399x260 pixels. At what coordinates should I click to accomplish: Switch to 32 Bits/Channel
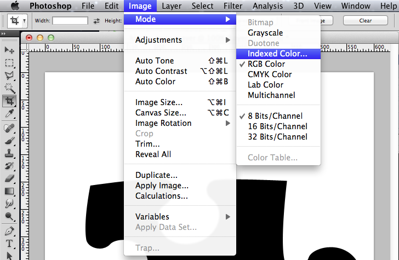pyautogui.click(x=278, y=137)
